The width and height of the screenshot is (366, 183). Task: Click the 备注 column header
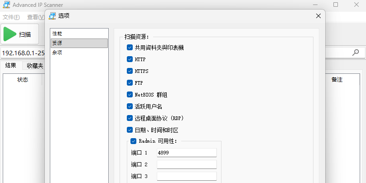coord(337,80)
